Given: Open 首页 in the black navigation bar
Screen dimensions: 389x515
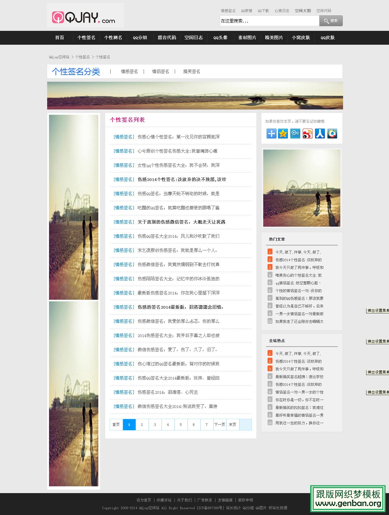Looking at the screenshot, I should pyautogui.click(x=60, y=38).
